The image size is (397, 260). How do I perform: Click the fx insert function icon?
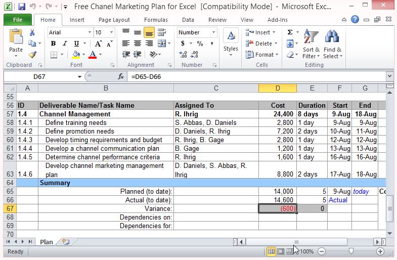[x=121, y=76]
